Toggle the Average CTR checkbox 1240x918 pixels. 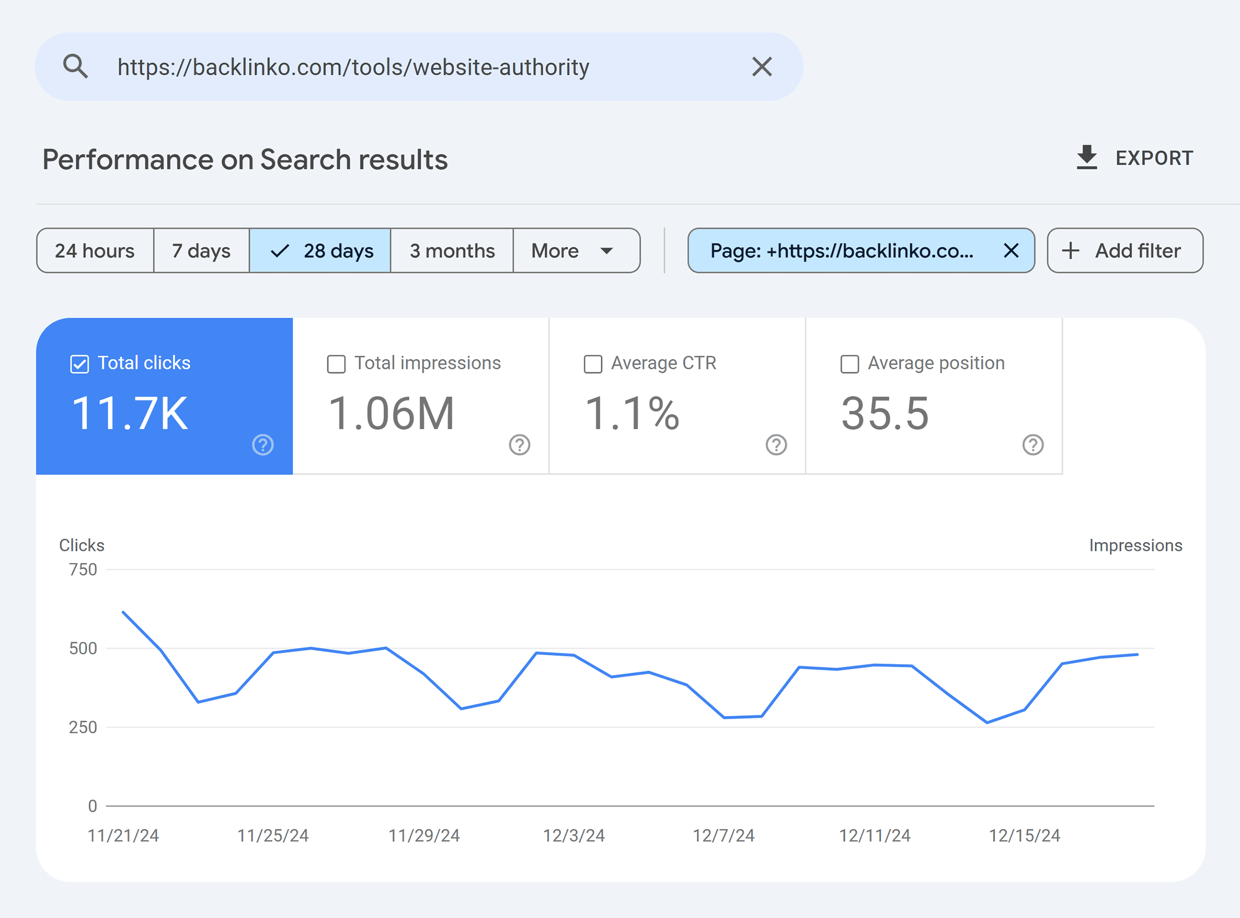click(593, 364)
